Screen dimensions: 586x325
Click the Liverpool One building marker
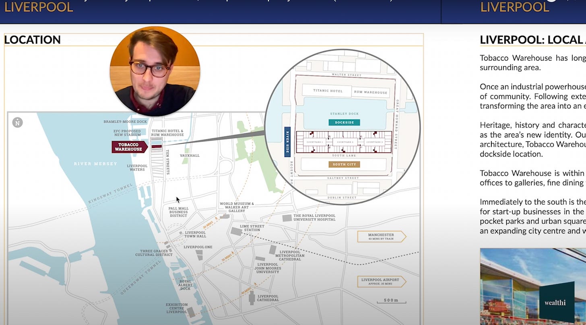(x=199, y=255)
